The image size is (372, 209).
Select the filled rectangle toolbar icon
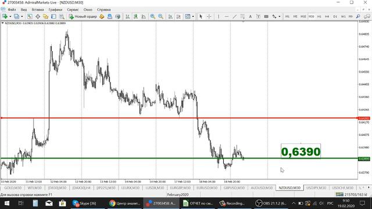266,16
